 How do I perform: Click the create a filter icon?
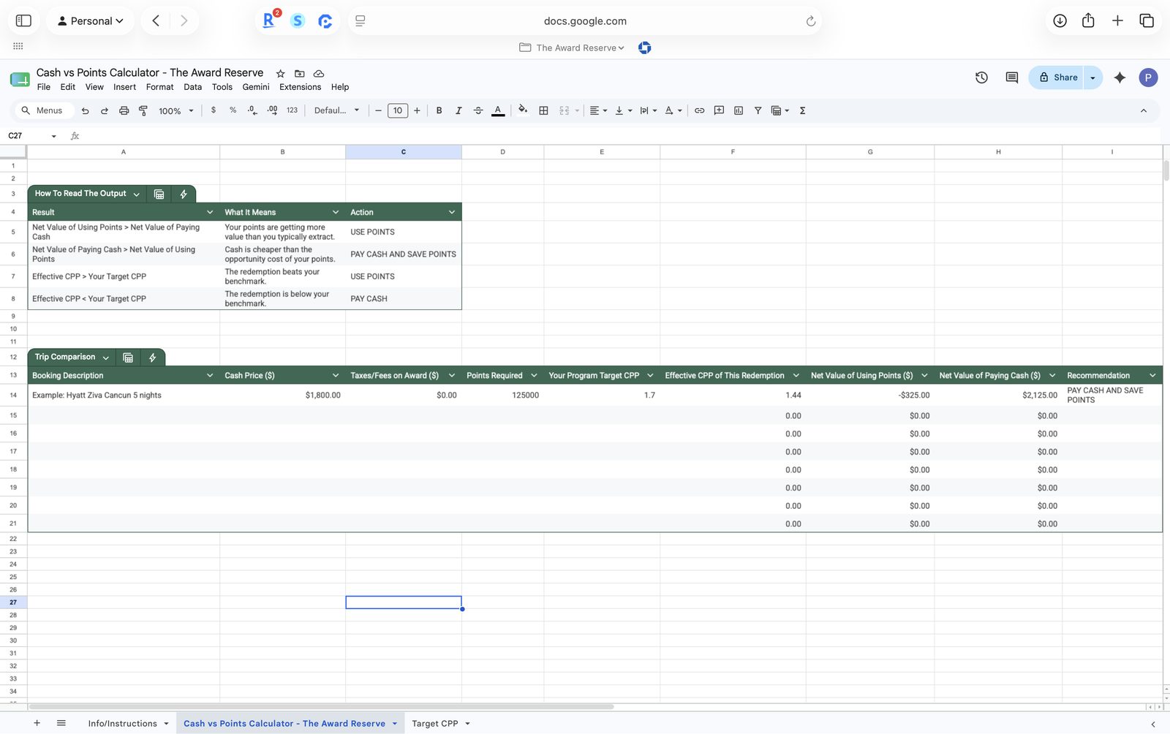click(x=758, y=110)
